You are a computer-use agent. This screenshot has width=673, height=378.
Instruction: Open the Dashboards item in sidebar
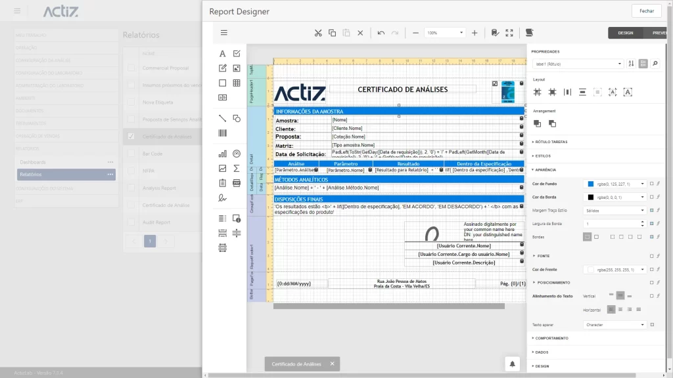pyautogui.click(x=33, y=162)
